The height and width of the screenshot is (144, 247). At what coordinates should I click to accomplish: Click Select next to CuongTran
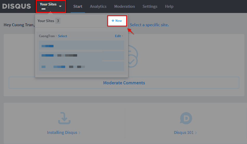tap(62, 36)
